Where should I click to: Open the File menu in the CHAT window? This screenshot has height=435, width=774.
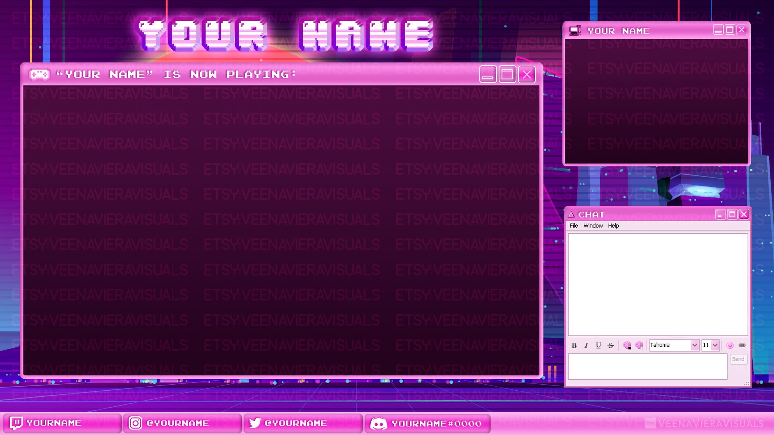point(574,226)
